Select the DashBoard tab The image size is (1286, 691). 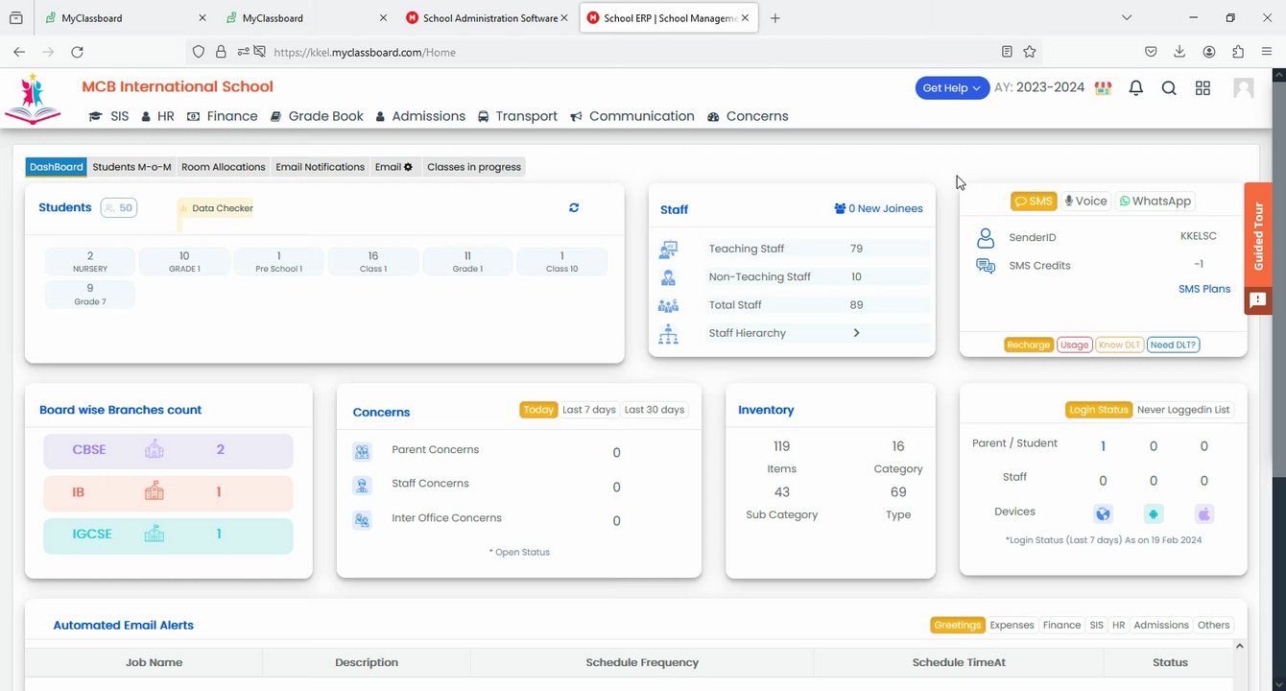[x=57, y=167]
